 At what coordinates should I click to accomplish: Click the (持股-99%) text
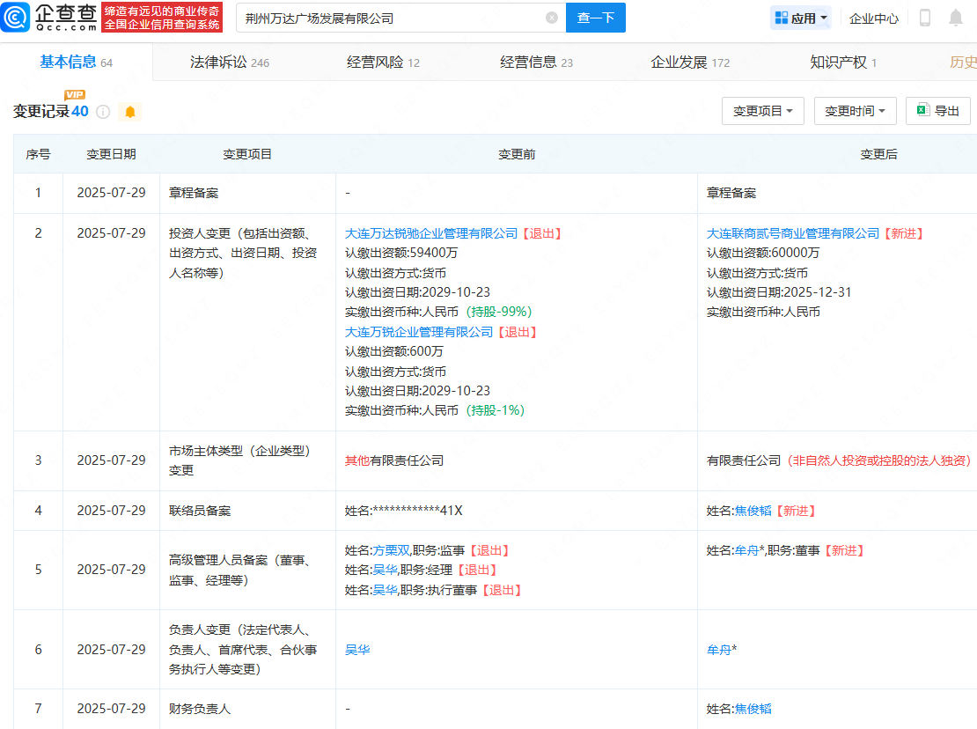pos(499,313)
